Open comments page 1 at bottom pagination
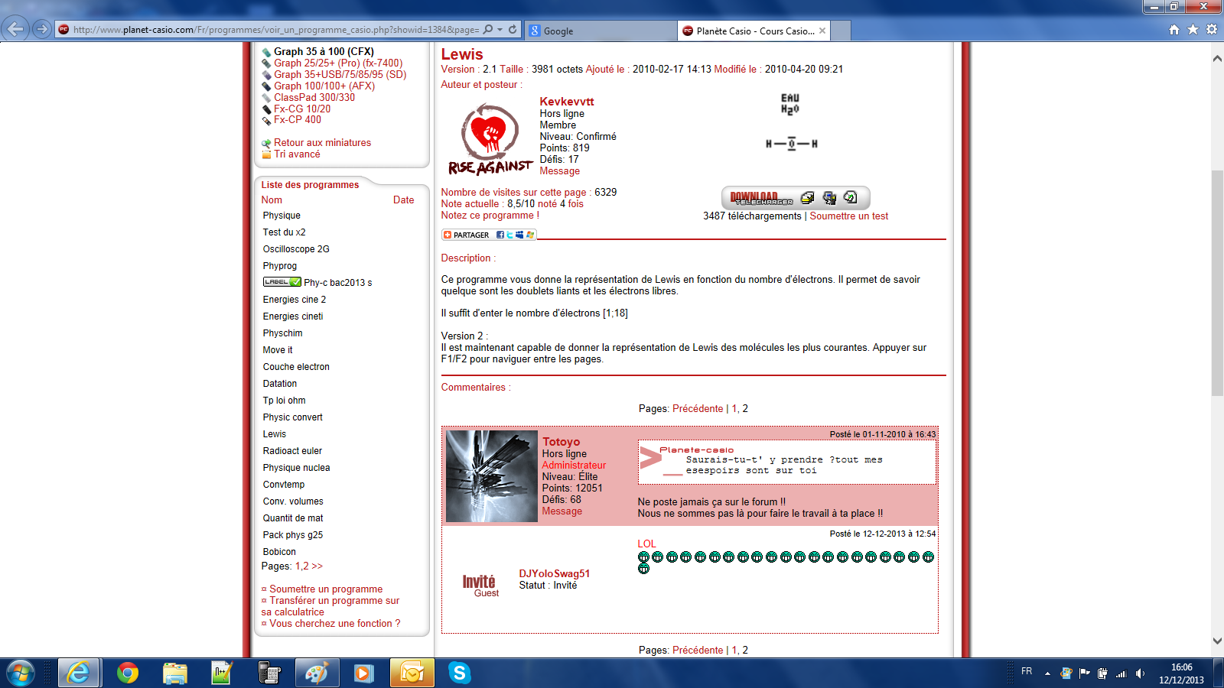 [734, 651]
